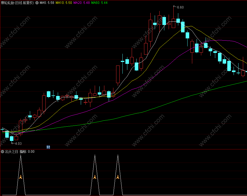Click the first running-man signal icon

[21, 177]
